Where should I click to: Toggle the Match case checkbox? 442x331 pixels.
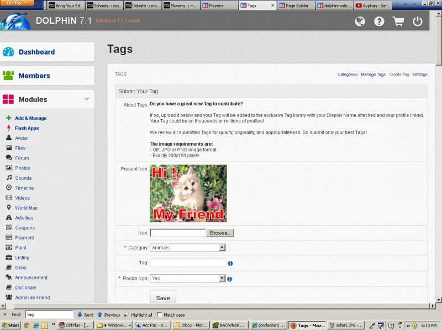(159, 314)
